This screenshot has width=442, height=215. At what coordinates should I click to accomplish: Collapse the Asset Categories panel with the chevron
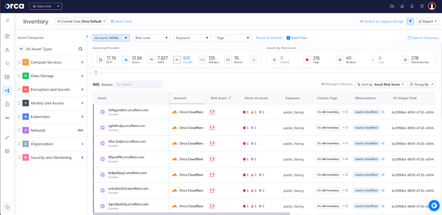[87, 36]
